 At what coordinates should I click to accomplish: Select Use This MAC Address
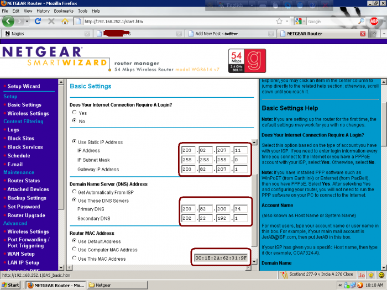click(x=74, y=258)
